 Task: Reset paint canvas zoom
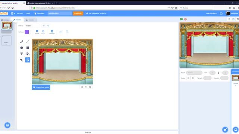click(x=86, y=87)
